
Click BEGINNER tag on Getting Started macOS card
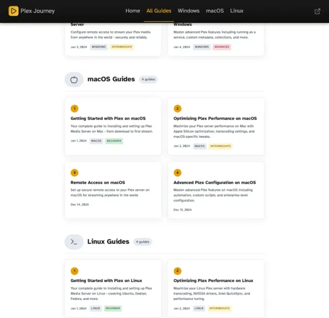[x=114, y=141]
